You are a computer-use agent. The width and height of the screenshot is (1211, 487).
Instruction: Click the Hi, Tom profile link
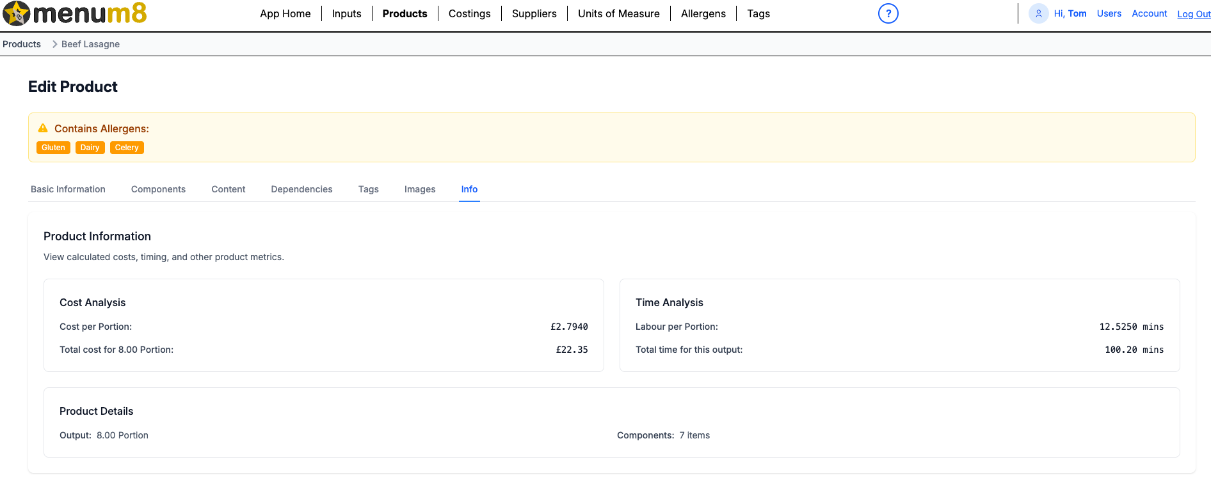coord(1070,13)
